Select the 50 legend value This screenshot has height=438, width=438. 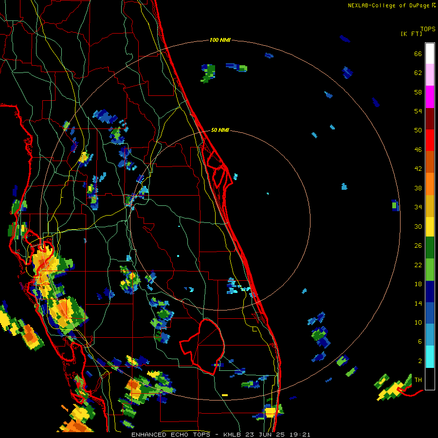tap(418, 130)
